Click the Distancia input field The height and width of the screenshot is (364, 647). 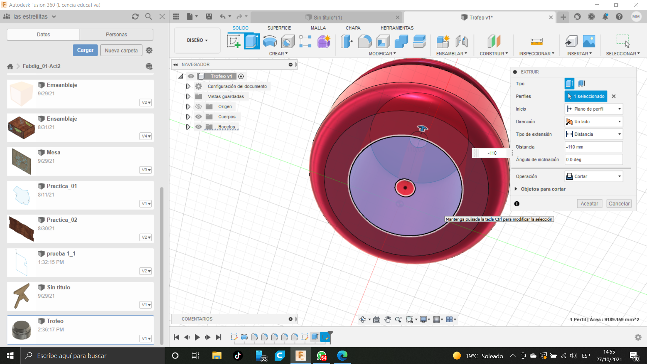click(593, 147)
